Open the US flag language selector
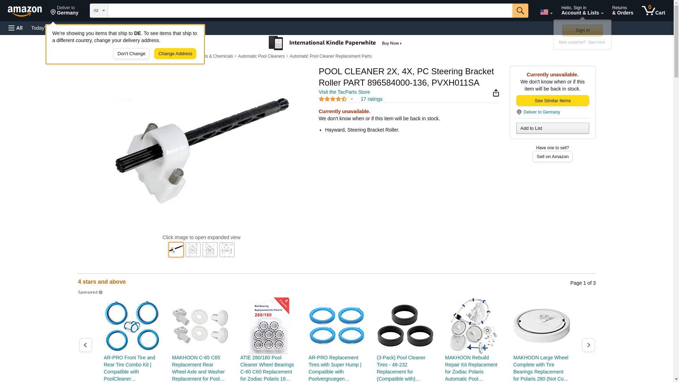679x382 pixels. (546, 12)
